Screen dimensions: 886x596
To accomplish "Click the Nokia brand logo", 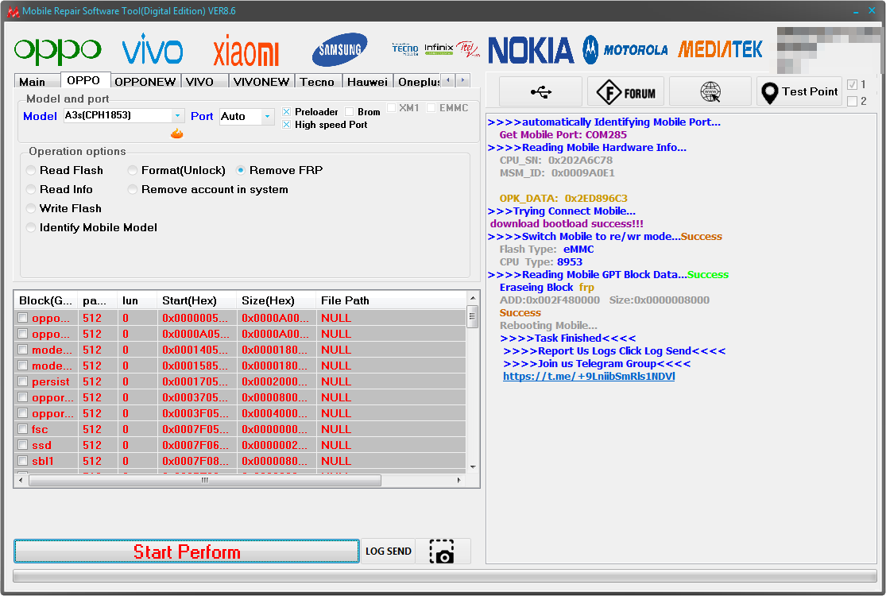I will click(531, 50).
